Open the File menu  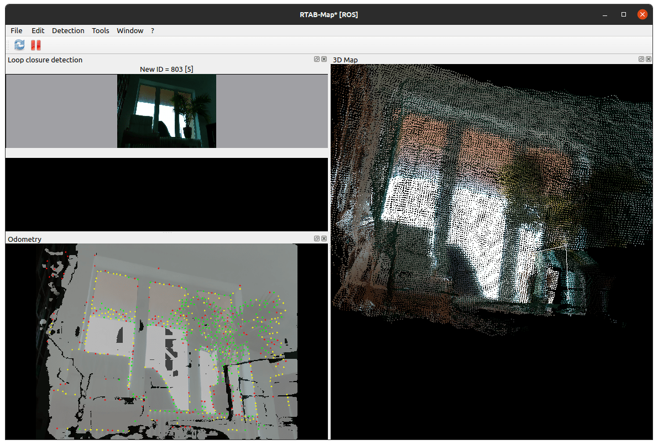[17, 30]
